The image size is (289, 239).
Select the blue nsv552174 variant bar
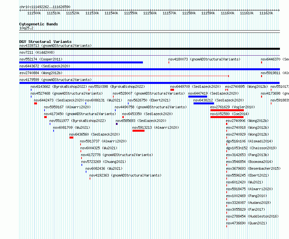click(x=81, y=62)
